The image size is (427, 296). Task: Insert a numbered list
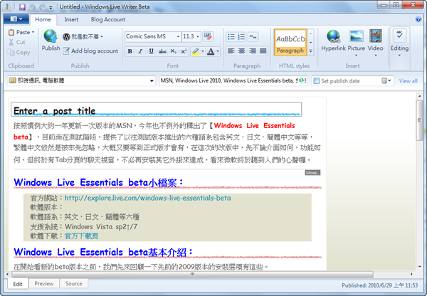(241, 37)
